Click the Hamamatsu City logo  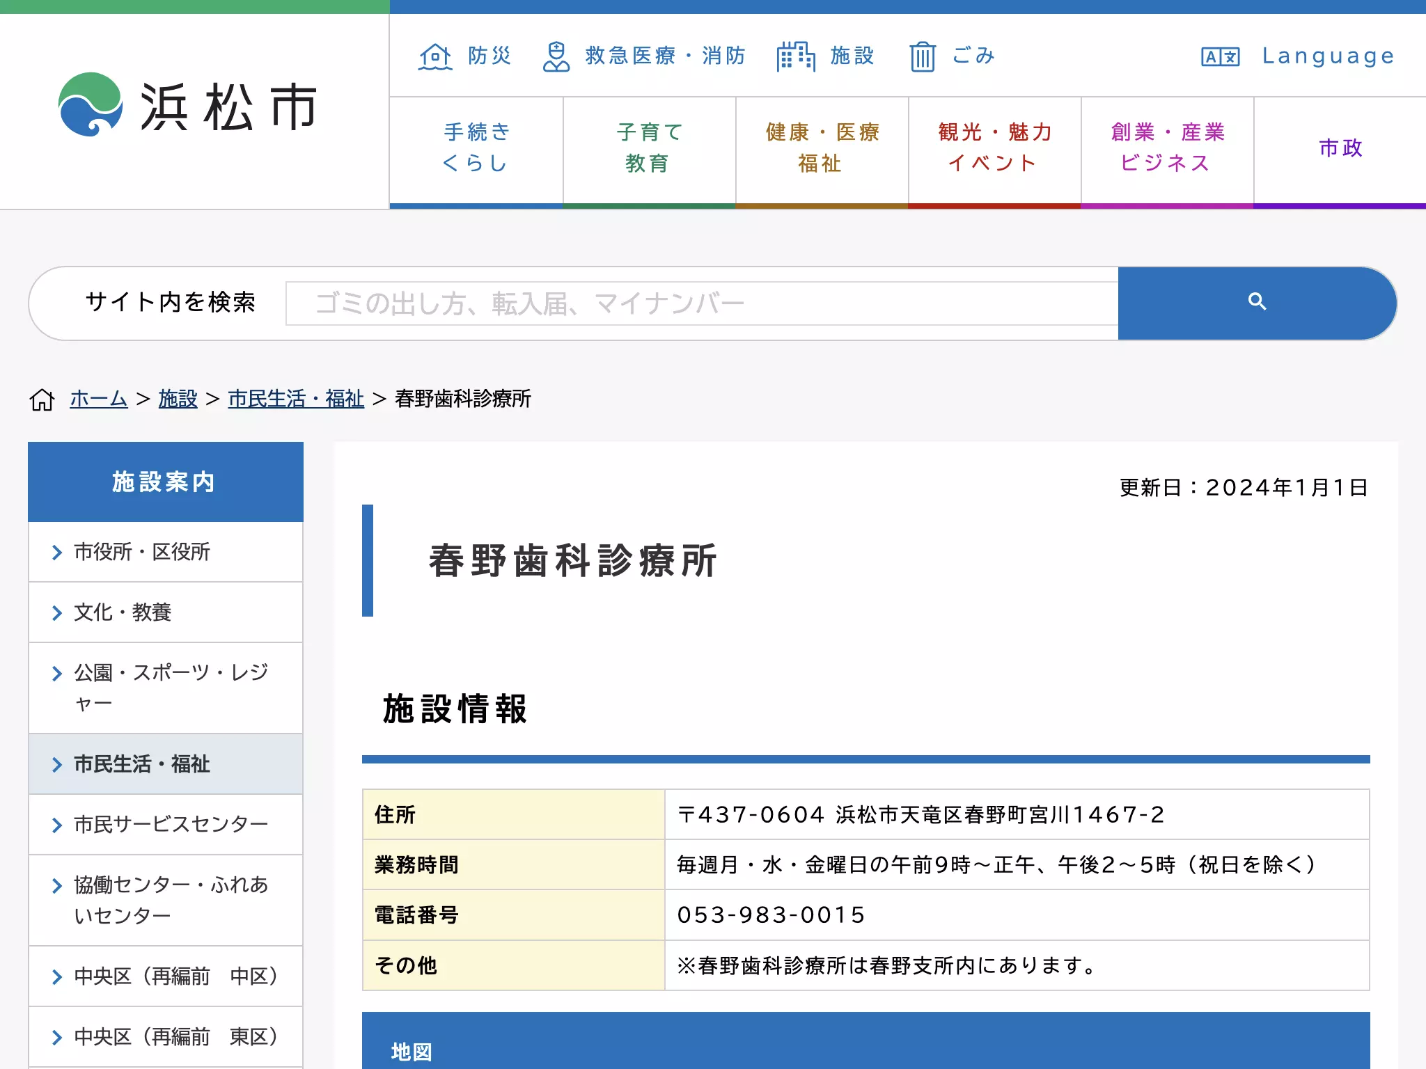click(x=188, y=106)
